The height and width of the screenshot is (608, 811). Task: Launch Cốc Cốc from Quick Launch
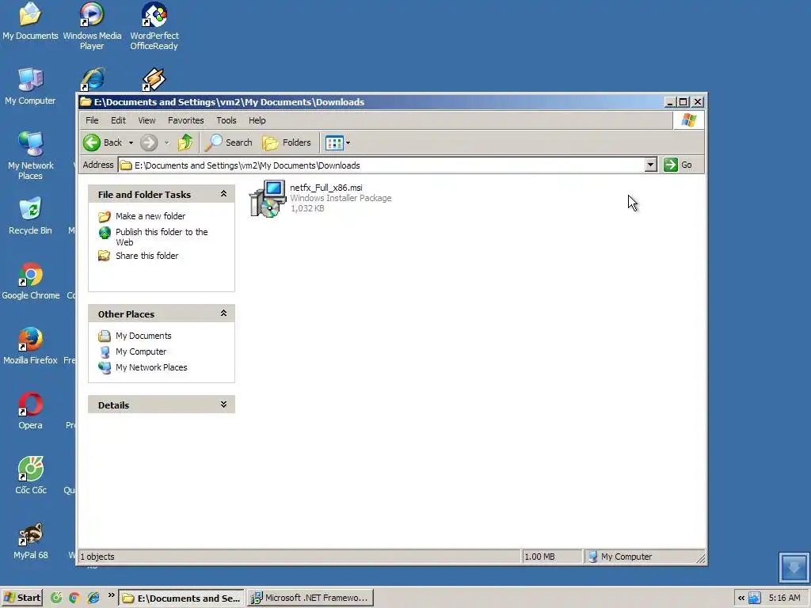pos(56,598)
